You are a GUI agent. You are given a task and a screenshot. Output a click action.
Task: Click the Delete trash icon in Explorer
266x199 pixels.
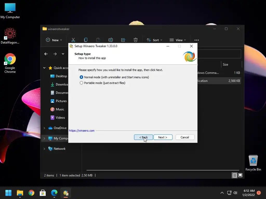click(x=136, y=40)
